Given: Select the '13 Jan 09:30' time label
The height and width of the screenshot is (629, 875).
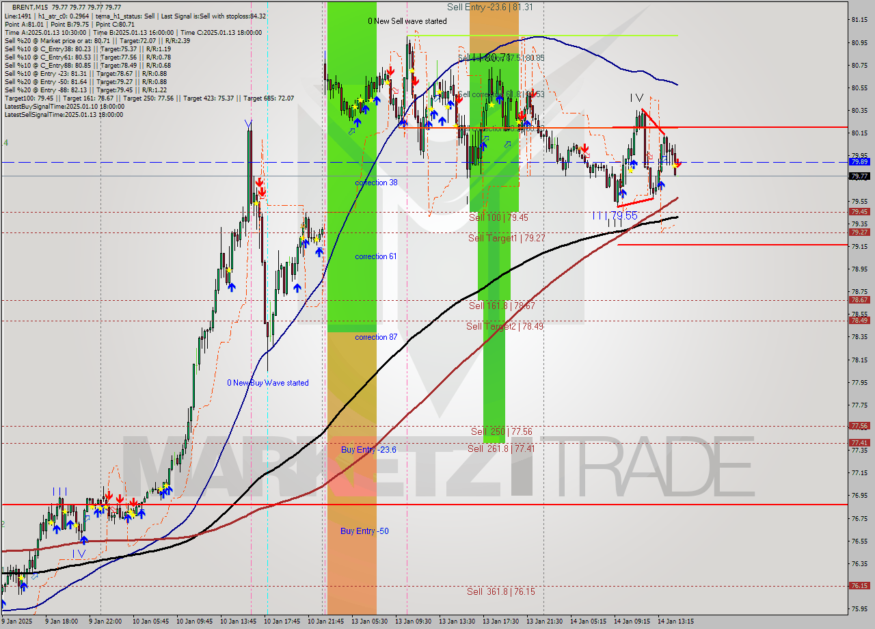Looking at the screenshot, I should click(x=413, y=621).
